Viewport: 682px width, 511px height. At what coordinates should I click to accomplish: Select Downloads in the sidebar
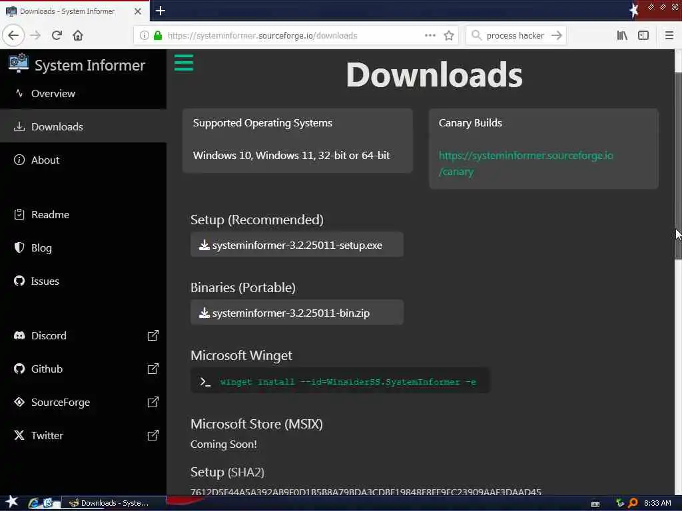click(83, 126)
